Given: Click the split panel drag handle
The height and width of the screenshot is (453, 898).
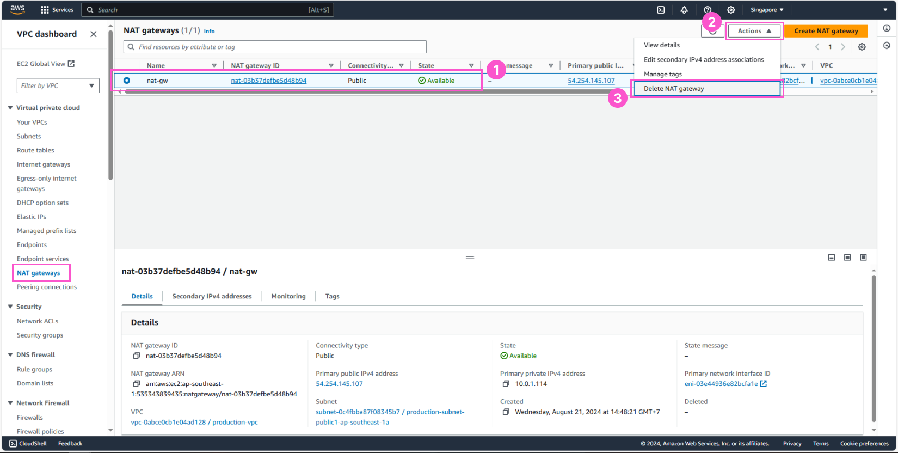Looking at the screenshot, I should 470,257.
